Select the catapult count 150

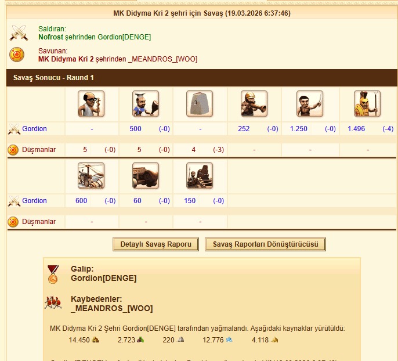pyautogui.click(x=190, y=201)
